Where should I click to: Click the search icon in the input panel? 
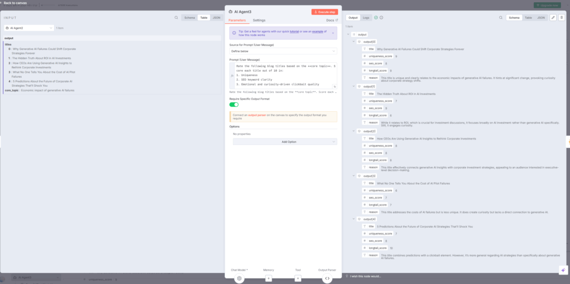[x=176, y=18]
